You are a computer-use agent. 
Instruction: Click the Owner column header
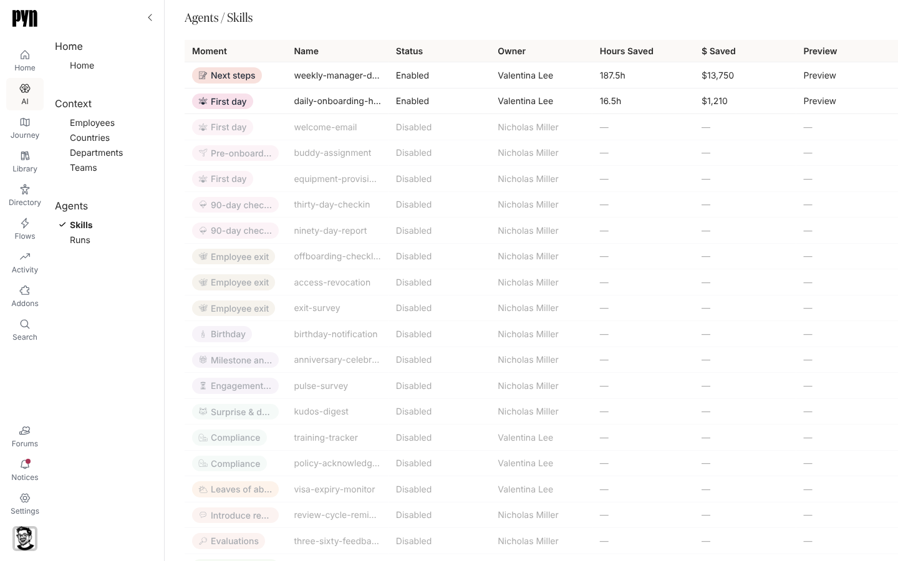[x=511, y=51]
